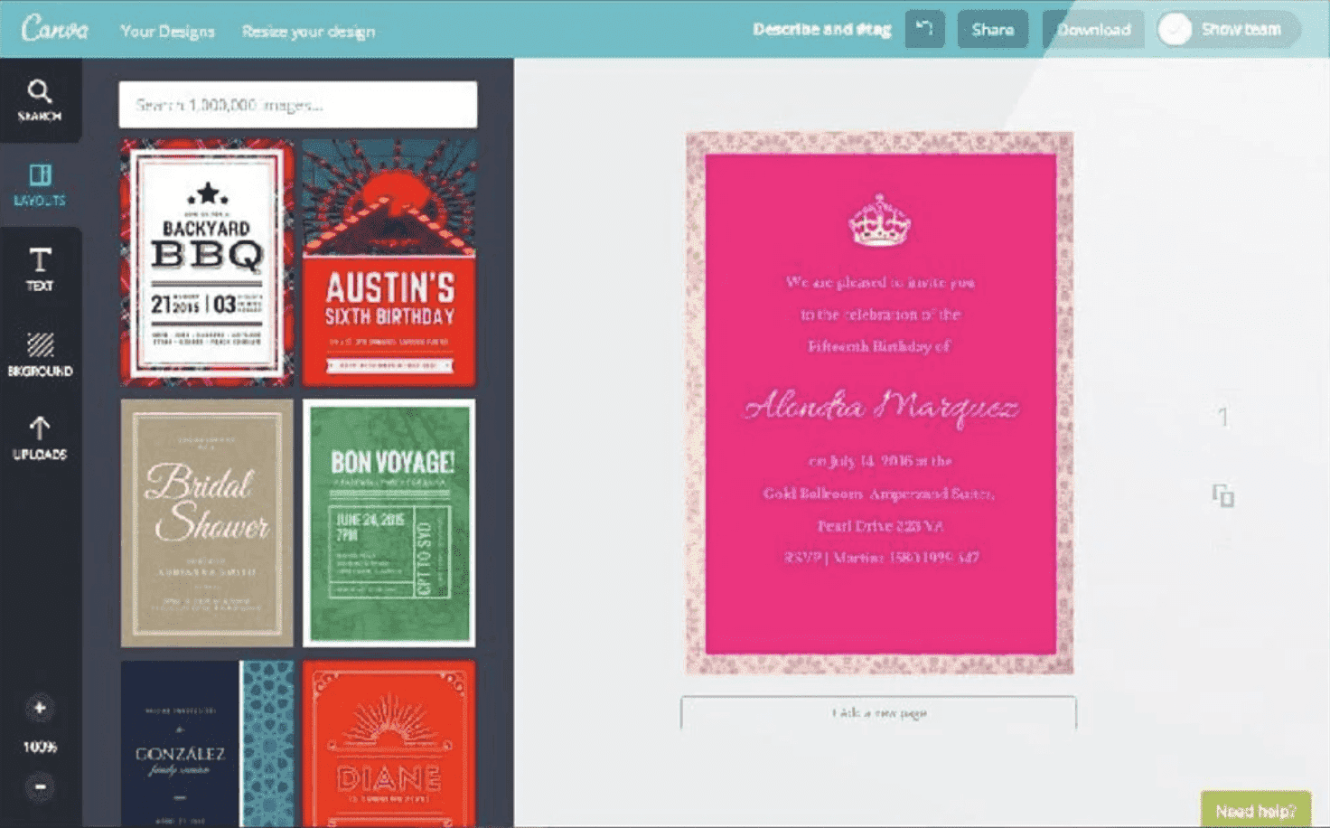The image size is (1330, 828).
Task: Duplicate the page using the copy icon
Action: click(1222, 496)
